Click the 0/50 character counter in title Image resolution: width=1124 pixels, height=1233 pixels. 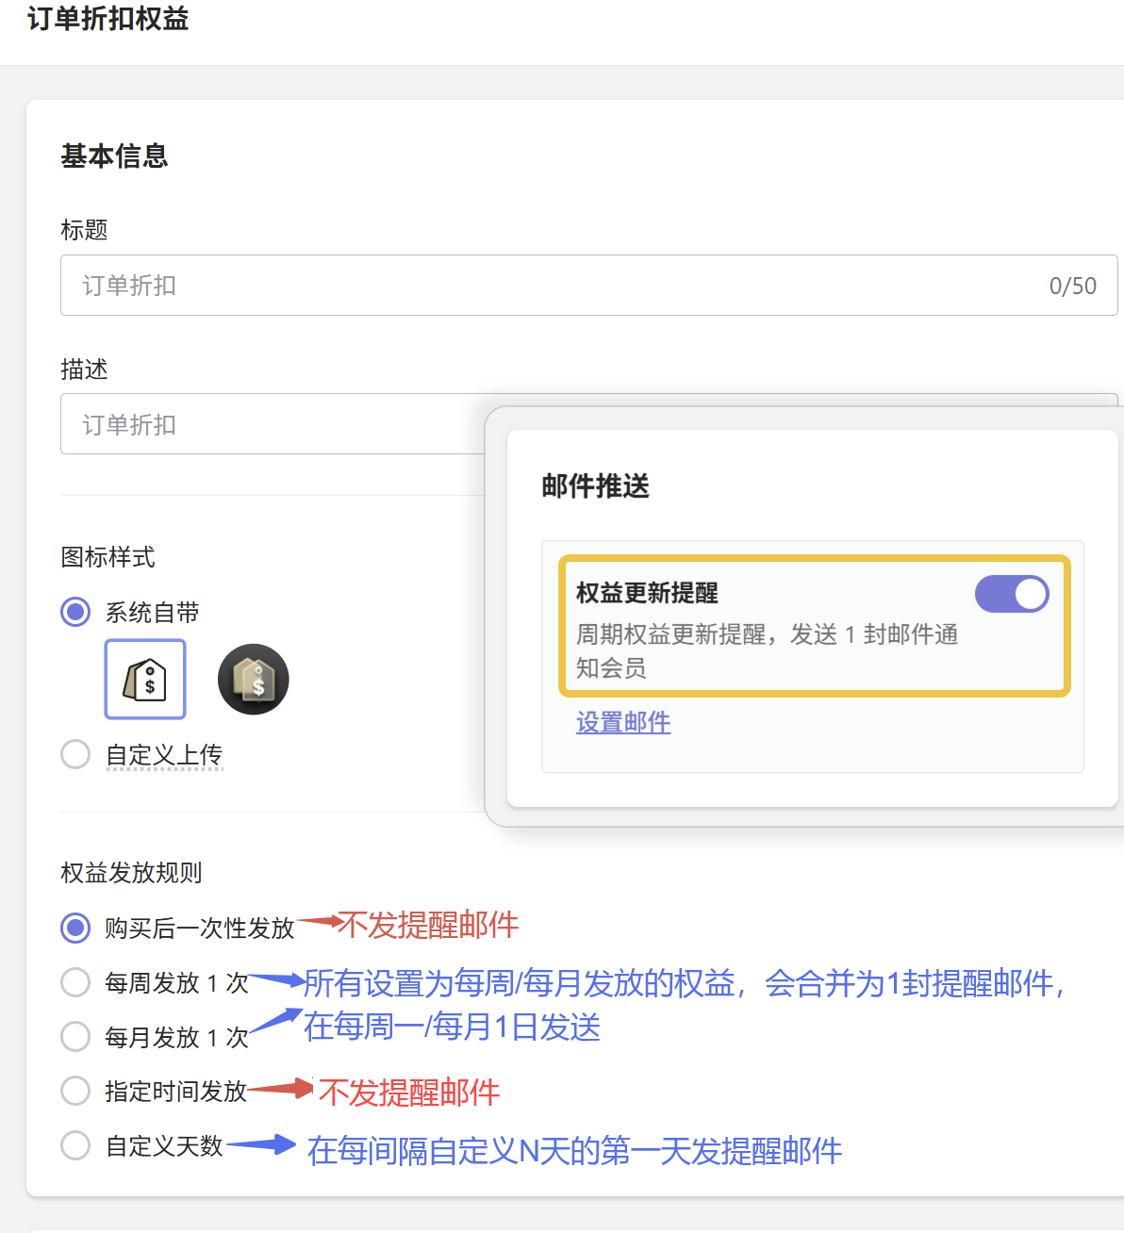[x=1072, y=286]
